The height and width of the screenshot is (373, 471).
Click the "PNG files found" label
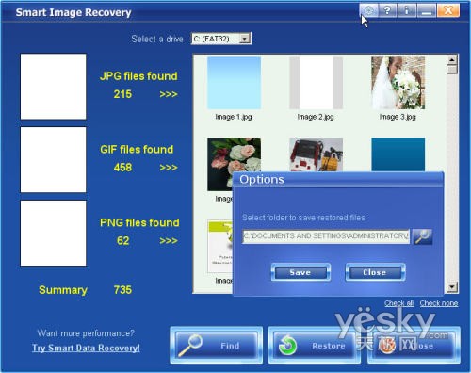139,222
